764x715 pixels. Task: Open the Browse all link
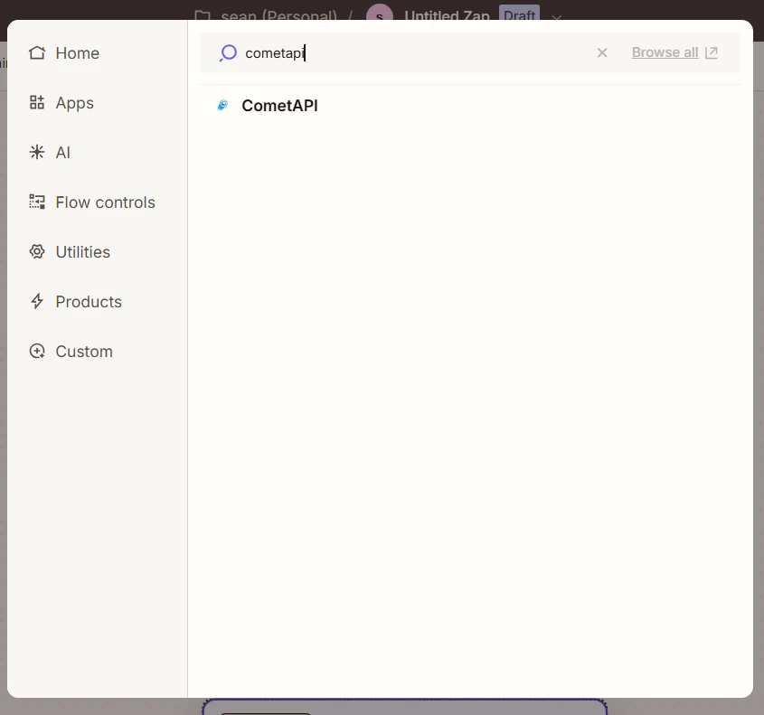665,52
